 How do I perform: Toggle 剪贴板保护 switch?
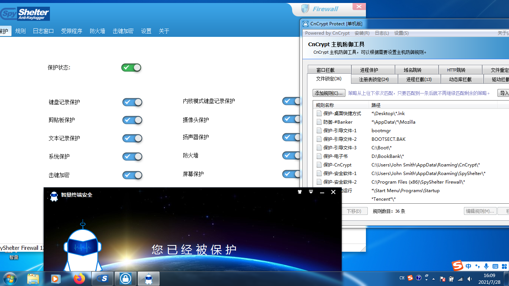tap(132, 120)
